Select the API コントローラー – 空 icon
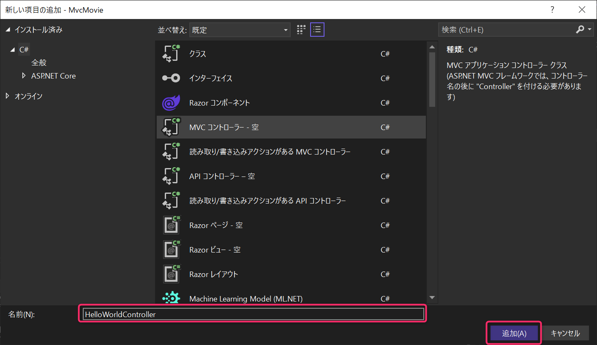This screenshot has width=597, height=345. 171,176
